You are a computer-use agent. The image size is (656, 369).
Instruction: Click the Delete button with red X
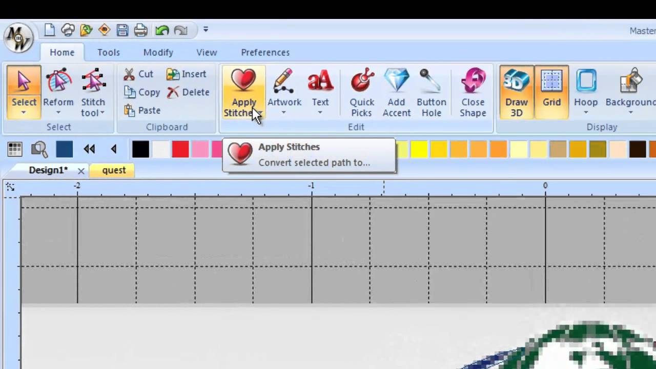click(x=188, y=92)
